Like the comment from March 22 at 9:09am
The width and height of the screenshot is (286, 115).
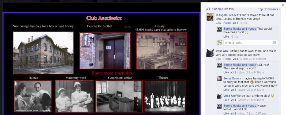[x=218, y=59]
